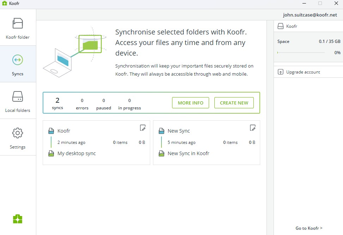Click the Koofr title bar app icon
This screenshot has width=343, height=235.
pos(5,3)
